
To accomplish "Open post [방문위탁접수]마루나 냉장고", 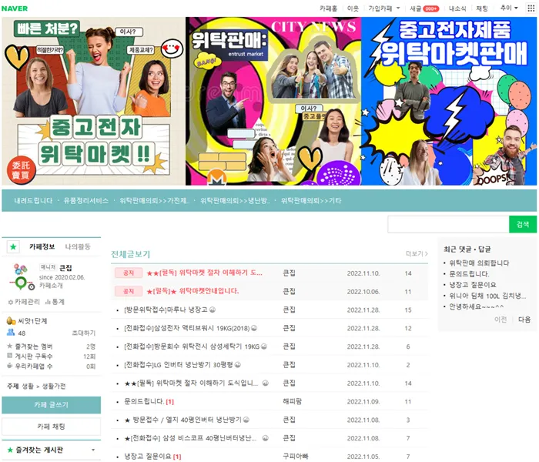I will (x=166, y=310).
